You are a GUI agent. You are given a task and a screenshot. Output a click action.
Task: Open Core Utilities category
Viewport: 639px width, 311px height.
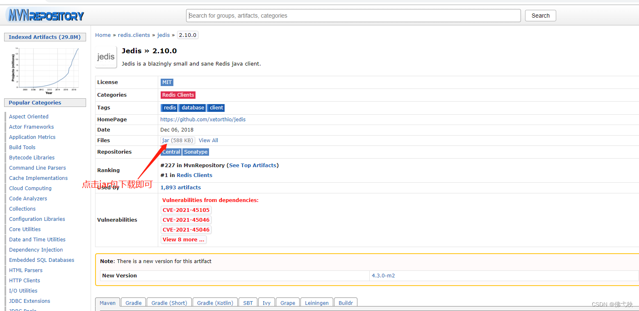pos(25,229)
